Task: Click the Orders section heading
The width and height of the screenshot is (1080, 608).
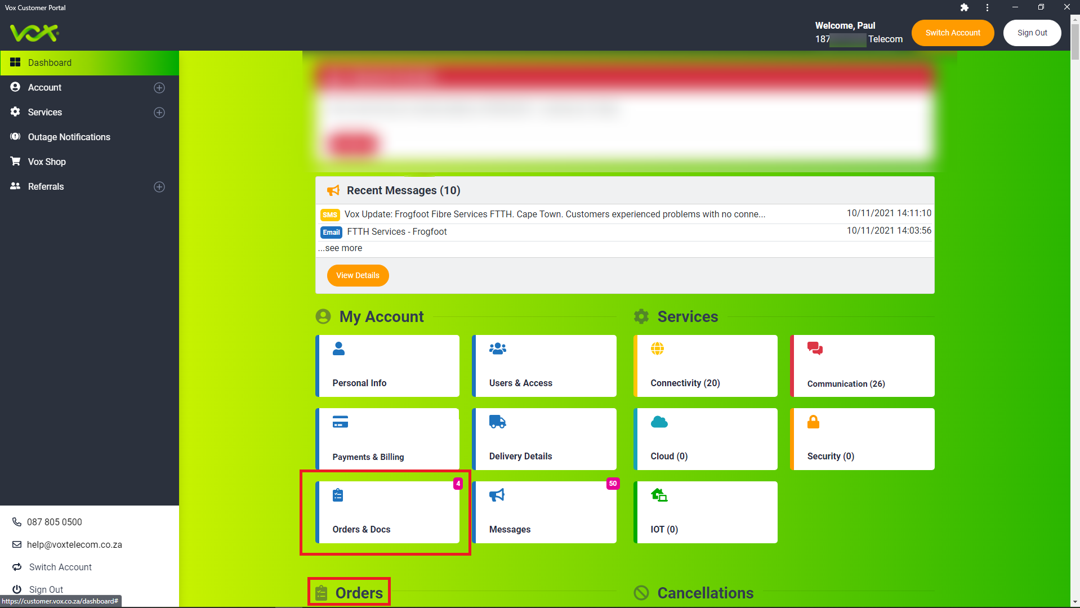Action: click(359, 593)
